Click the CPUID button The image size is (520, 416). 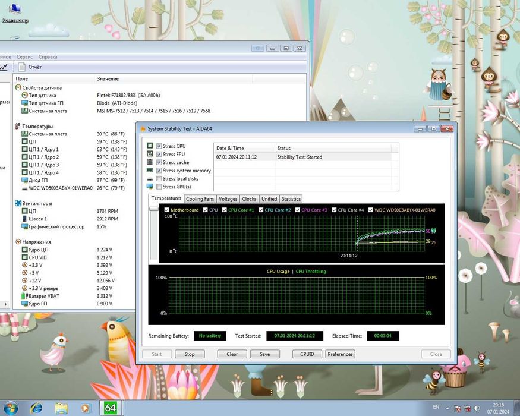click(307, 354)
